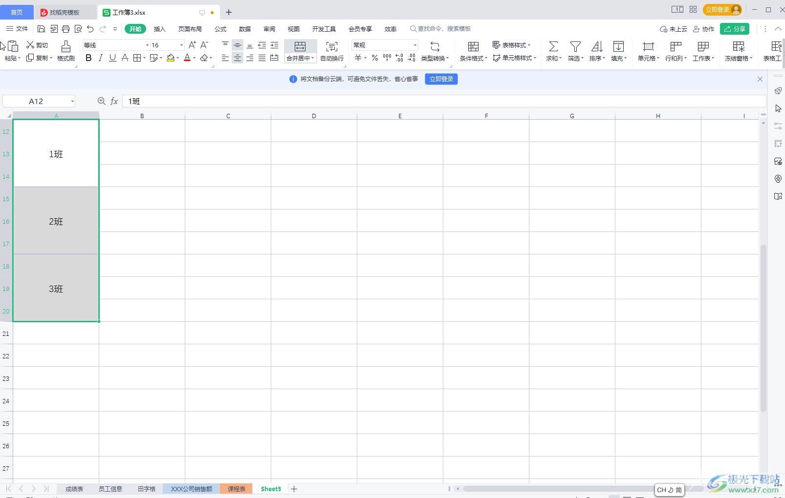785x498 pixels.
Task: Click the Print icon in quick access bar
Action: coord(66,29)
